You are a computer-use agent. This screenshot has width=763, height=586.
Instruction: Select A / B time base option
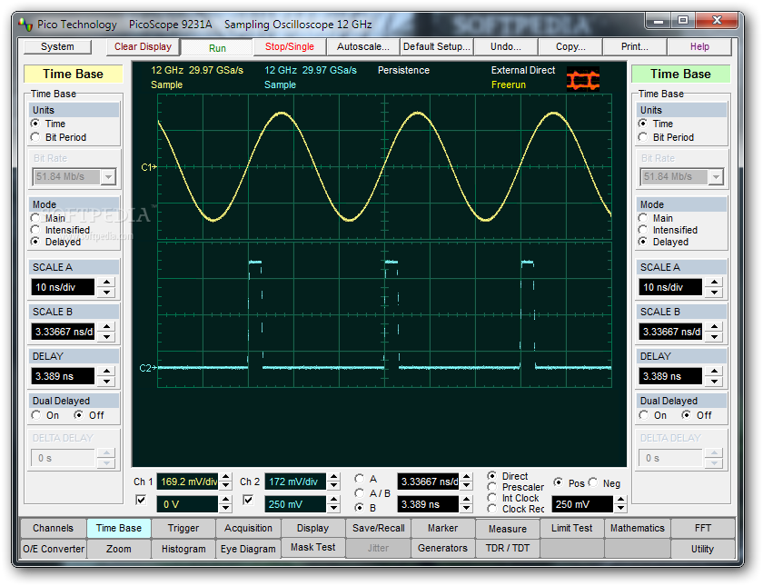click(x=360, y=493)
